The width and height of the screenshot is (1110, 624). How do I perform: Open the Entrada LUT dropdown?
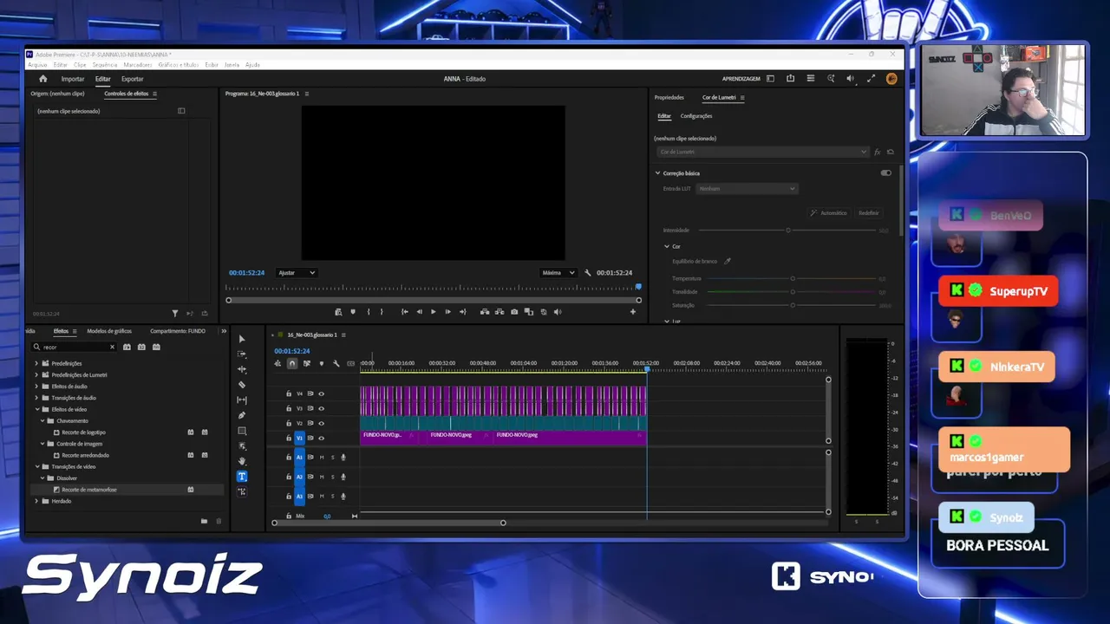point(747,189)
